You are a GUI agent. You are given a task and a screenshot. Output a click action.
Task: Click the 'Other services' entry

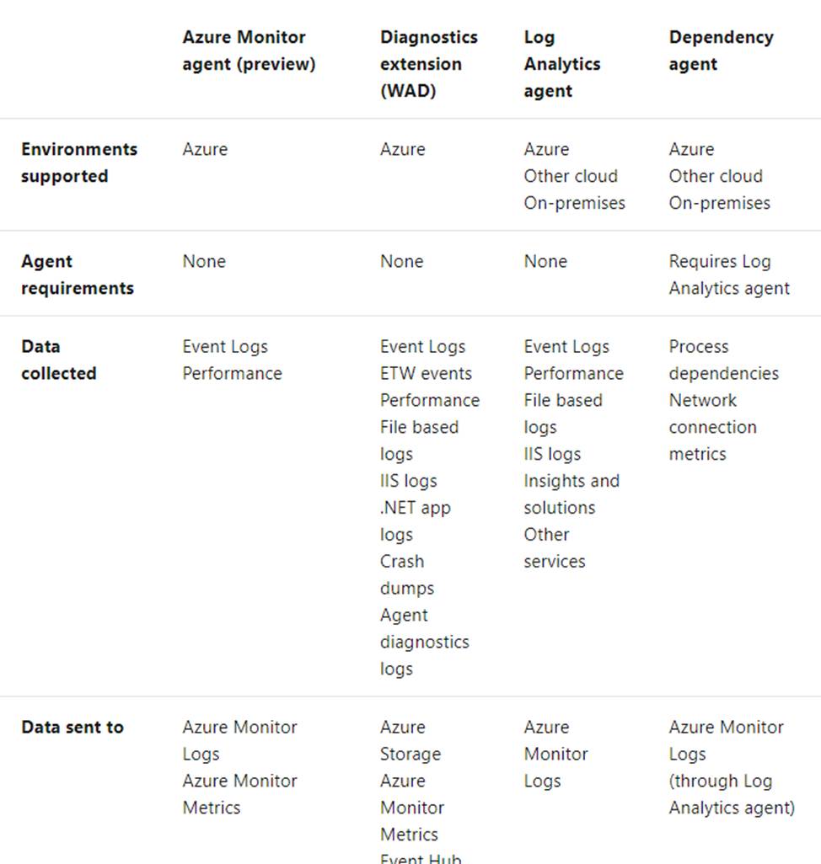[x=554, y=547]
